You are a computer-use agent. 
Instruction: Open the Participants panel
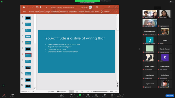click(x=62, y=95)
